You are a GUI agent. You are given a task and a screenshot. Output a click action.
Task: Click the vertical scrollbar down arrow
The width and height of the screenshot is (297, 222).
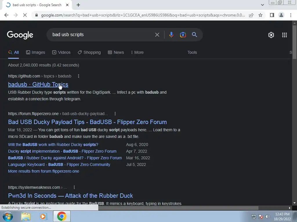pos(294,203)
